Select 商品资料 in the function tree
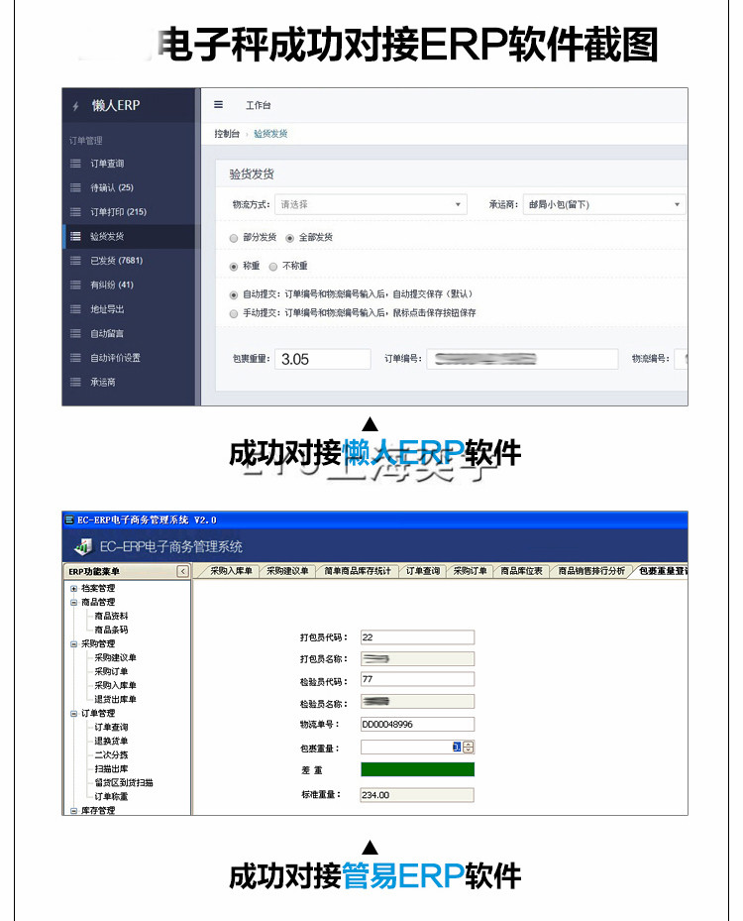 coord(111,617)
